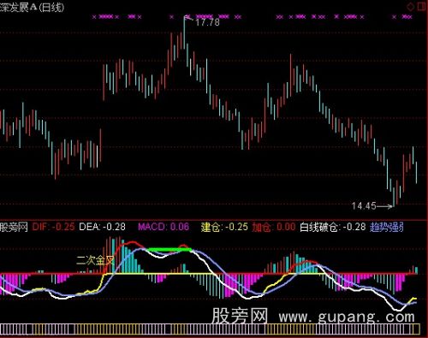This screenshot has height=338, width=428.
Task: Click the diamond icon at chart corner
Action: click(x=410, y=7)
